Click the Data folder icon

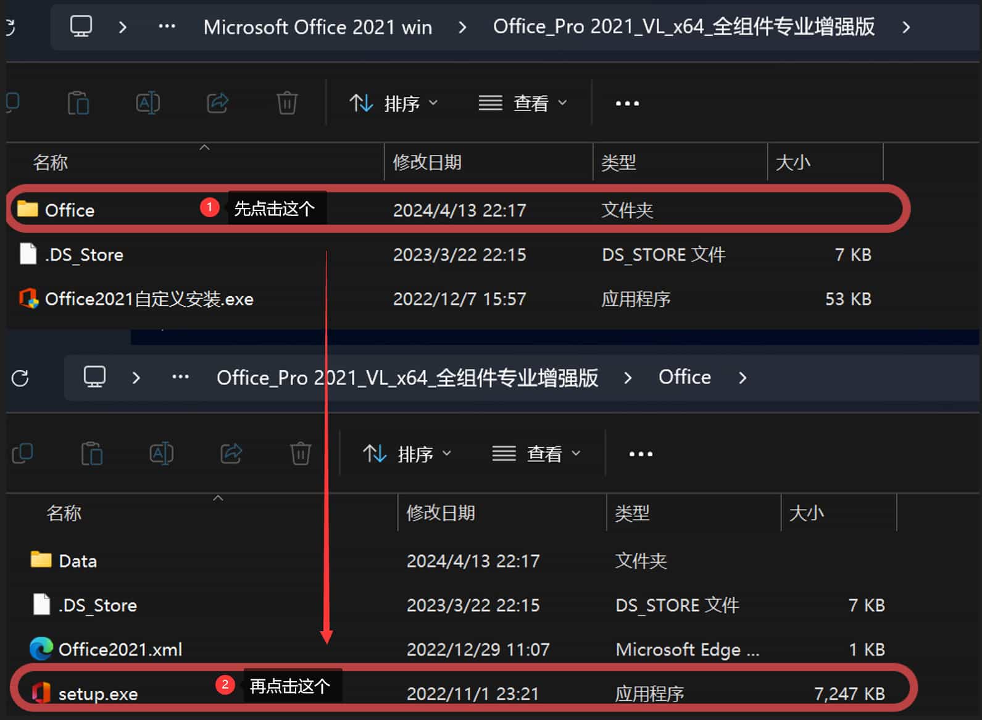coord(41,559)
